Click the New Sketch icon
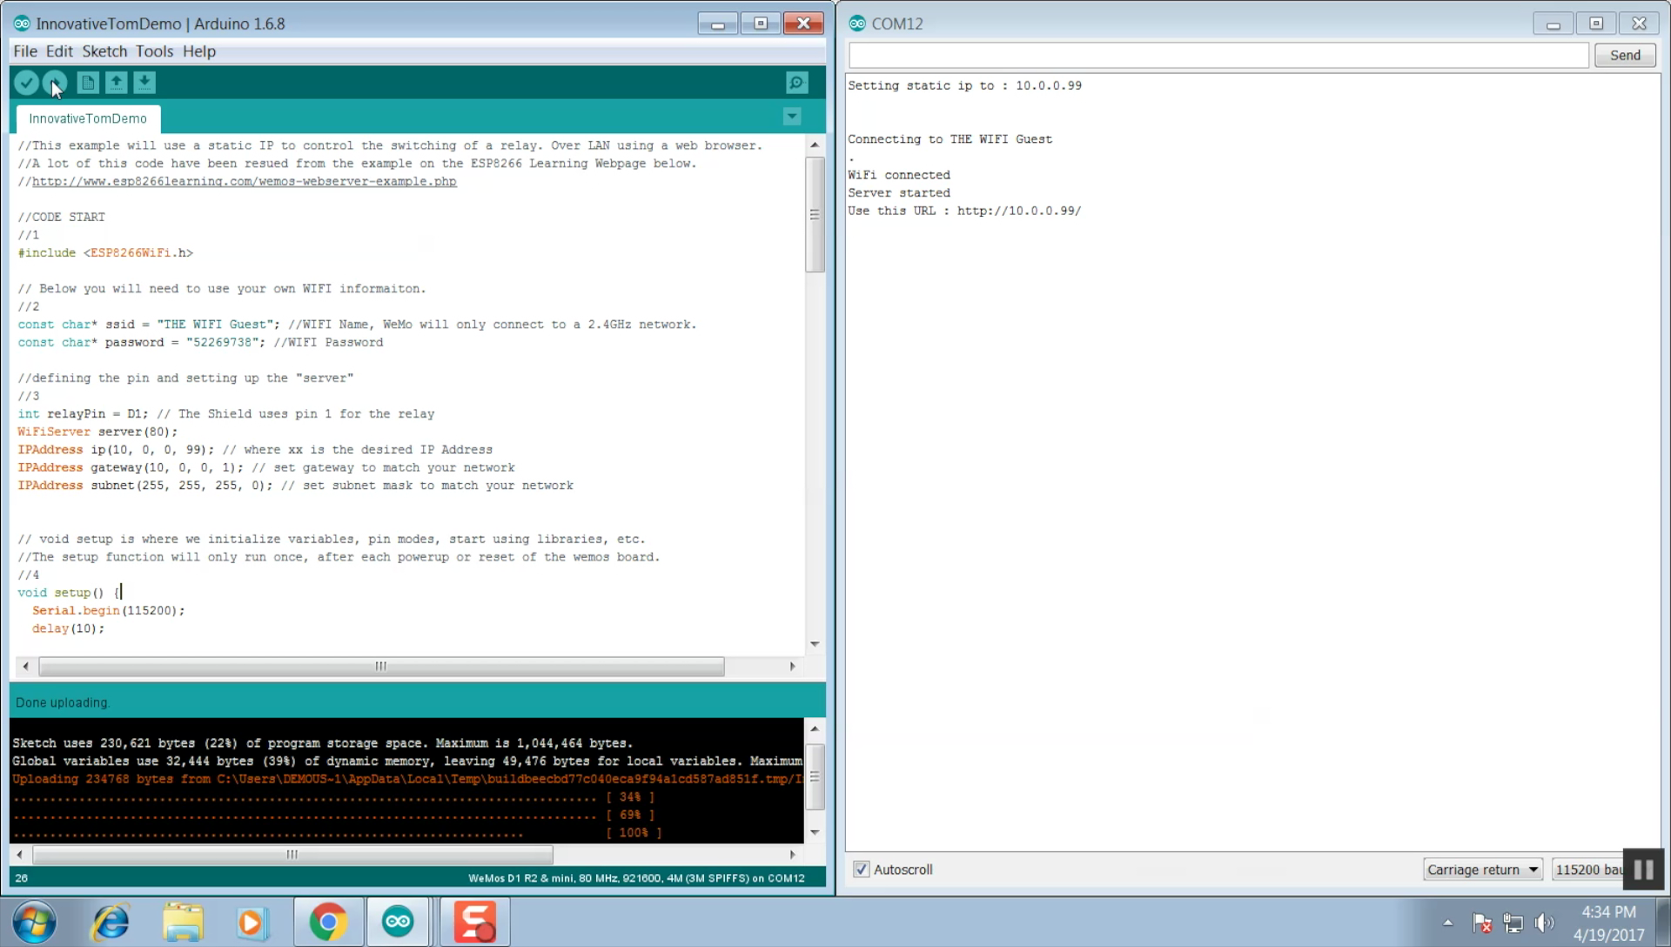 click(87, 82)
